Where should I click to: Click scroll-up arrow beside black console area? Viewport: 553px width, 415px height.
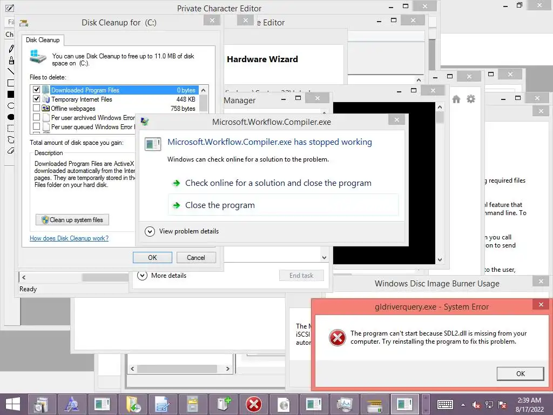pyautogui.click(x=440, y=107)
